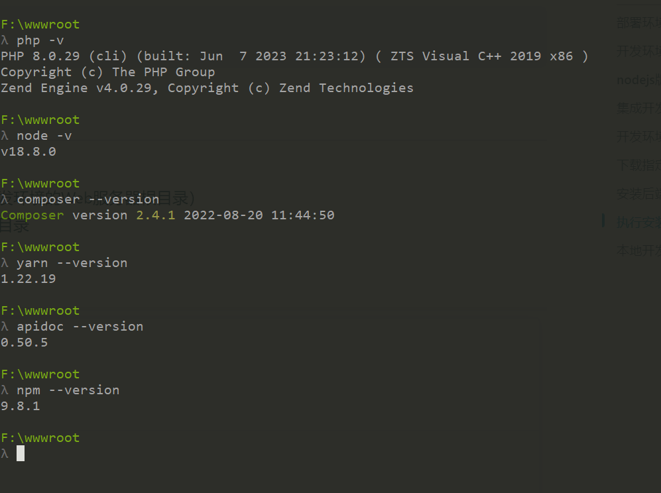Click the "composer --version" command
661x493 pixels.
pos(88,199)
